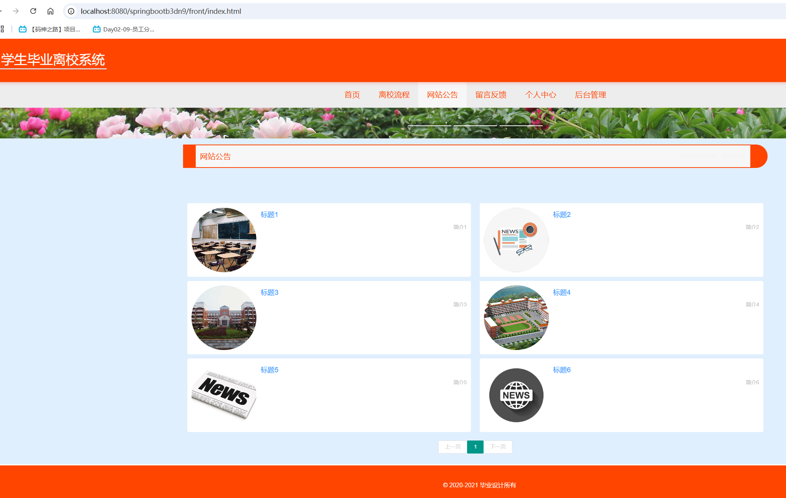Click the browser home icon
Screen dimensions: 786x498
50,11
